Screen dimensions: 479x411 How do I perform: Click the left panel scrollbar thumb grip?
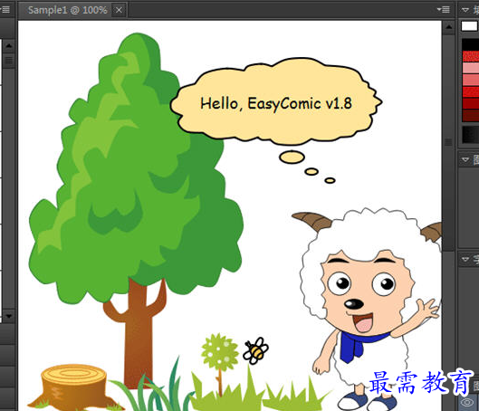[x=8, y=61]
